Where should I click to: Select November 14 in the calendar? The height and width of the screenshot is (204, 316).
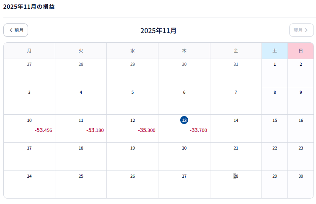tap(236, 128)
